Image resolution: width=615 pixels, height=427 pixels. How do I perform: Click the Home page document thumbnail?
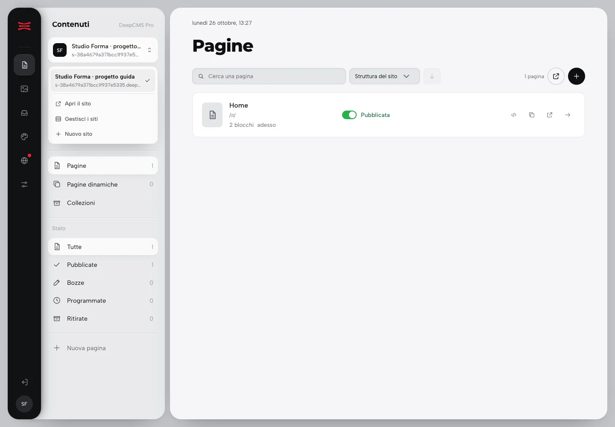click(x=212, y=115)
